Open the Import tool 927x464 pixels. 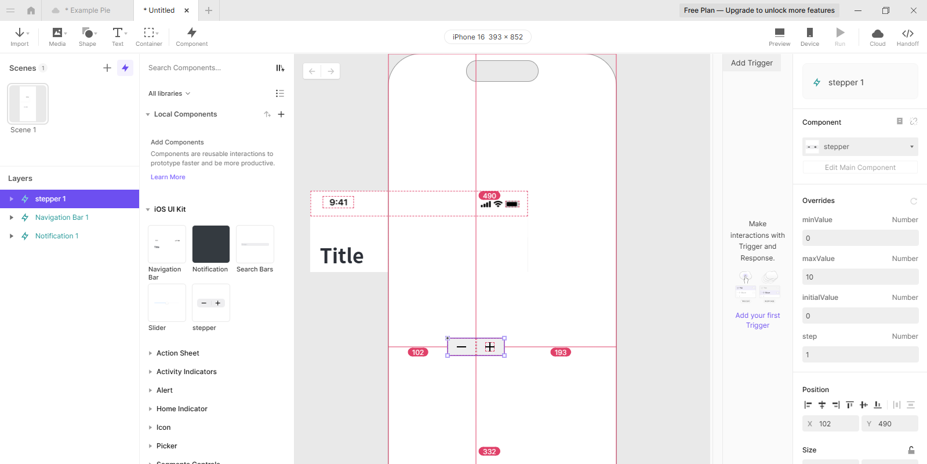[20, 37]
